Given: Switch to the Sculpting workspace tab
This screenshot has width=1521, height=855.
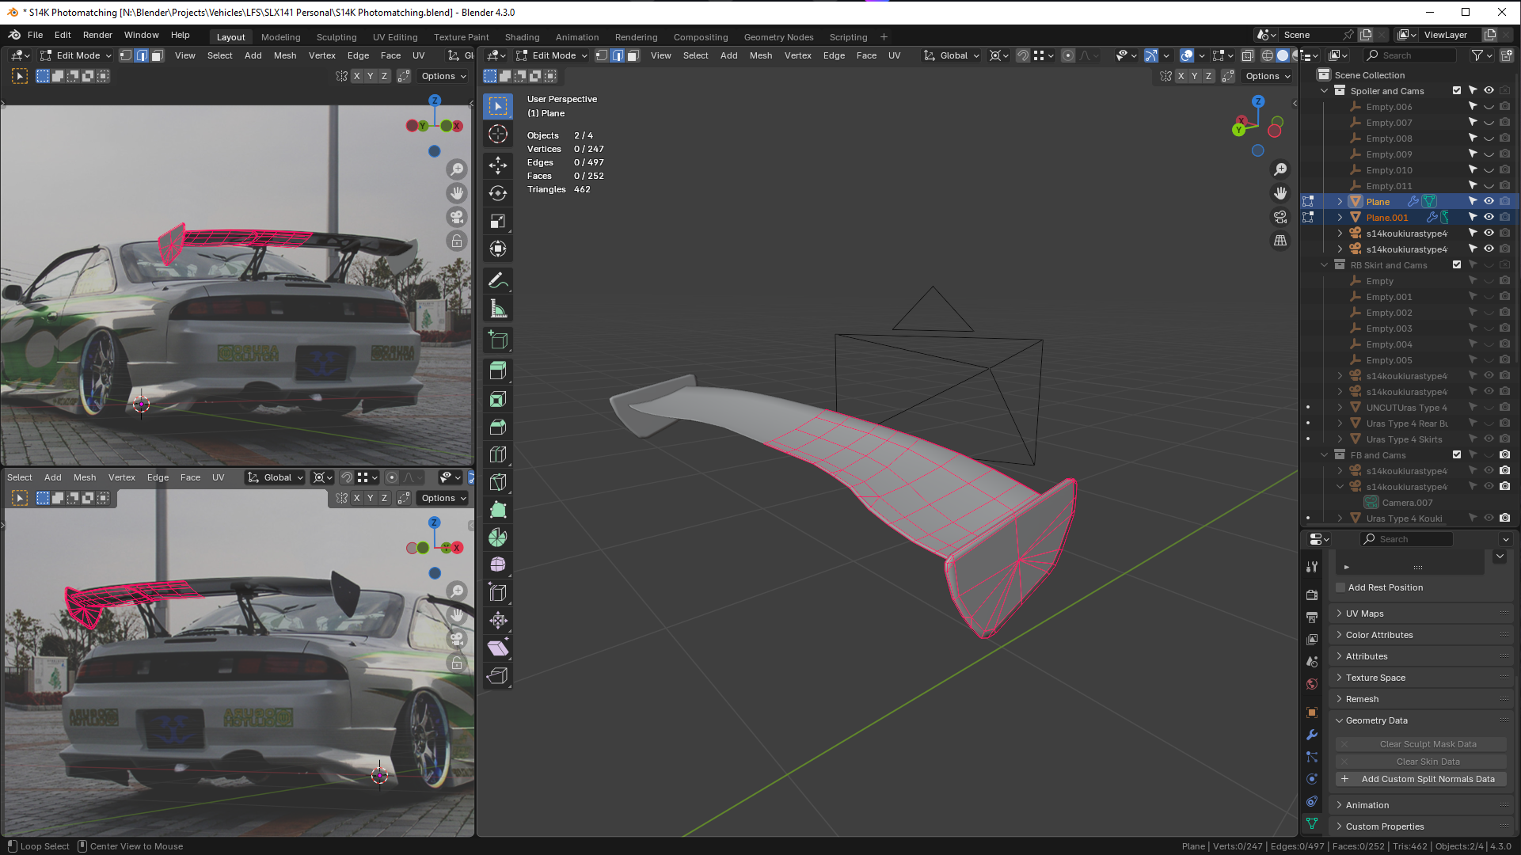Looking at the screenshot, I should [x=337, y=37].
